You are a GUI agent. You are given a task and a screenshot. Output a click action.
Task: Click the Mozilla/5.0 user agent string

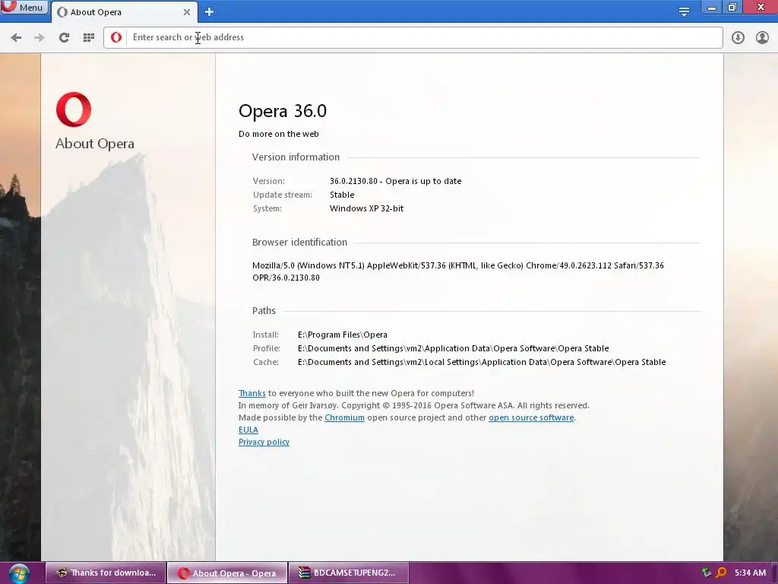point(458,271)
